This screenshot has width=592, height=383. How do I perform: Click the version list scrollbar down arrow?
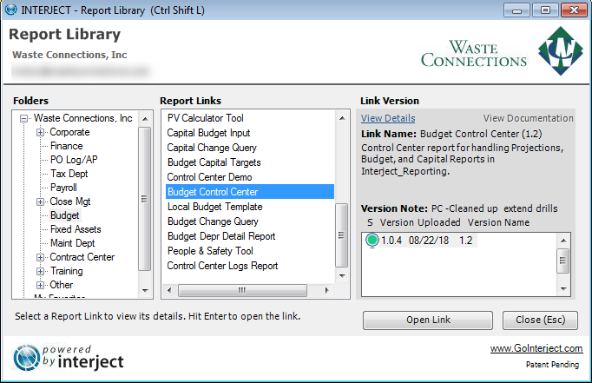(563, 289)
